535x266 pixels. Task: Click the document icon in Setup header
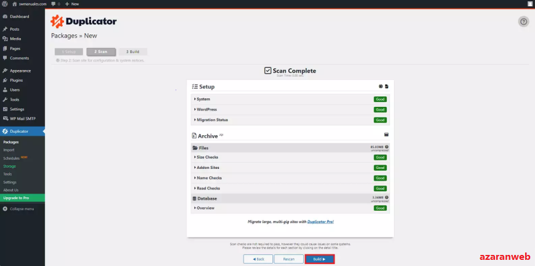pos(387,87)
